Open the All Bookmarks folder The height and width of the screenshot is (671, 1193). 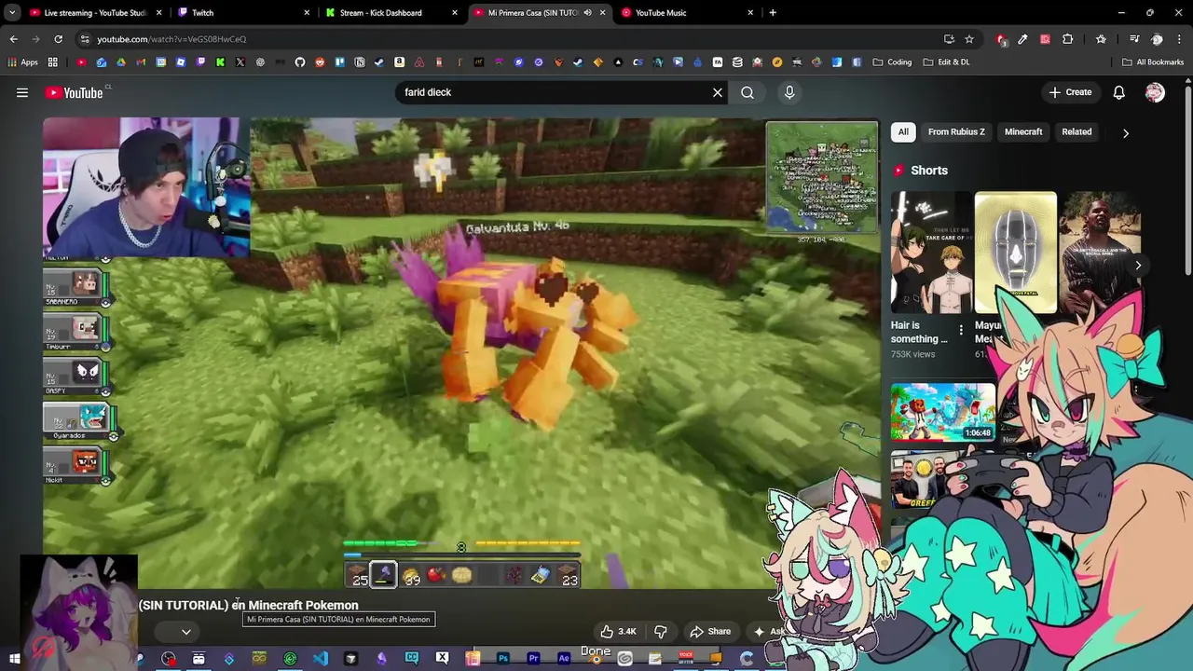(1153, 62)
